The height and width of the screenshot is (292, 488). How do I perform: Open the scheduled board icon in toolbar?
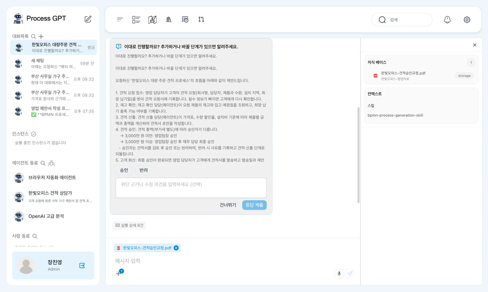point(185,20)
